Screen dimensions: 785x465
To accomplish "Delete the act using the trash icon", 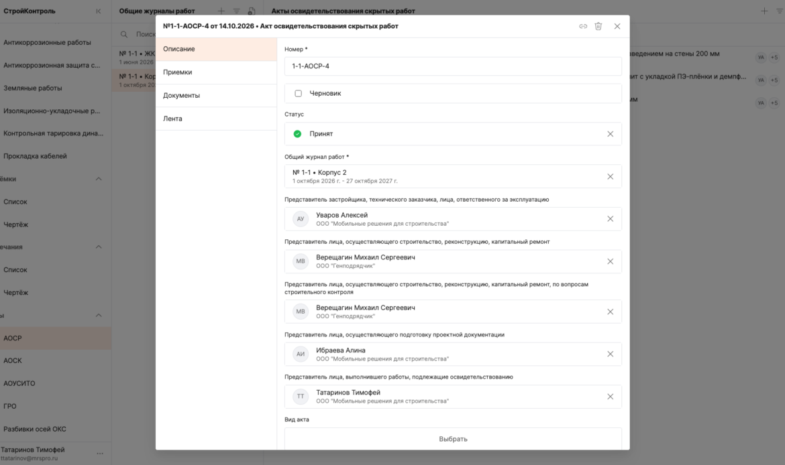I will coord(598,27).
